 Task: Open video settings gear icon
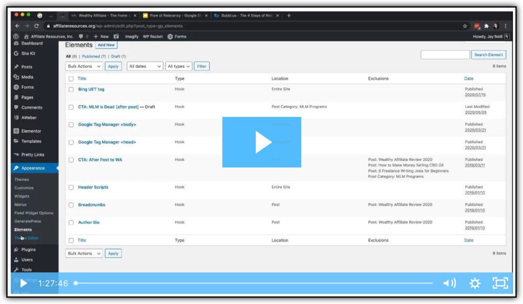[x=474, y=284]
